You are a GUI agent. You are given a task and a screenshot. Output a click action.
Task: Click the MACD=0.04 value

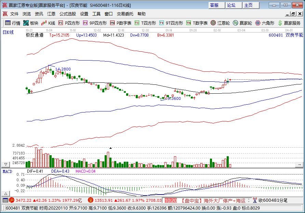pyautogui.click(x=85, y=171)
